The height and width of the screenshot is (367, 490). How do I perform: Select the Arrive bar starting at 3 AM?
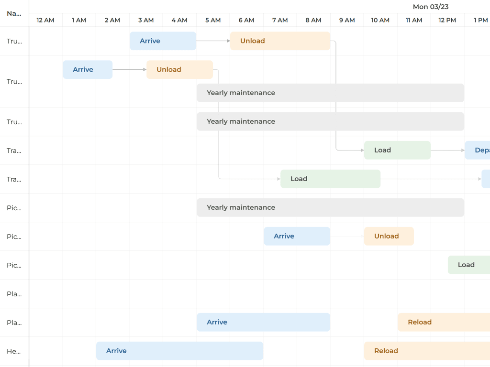(163, 41)
